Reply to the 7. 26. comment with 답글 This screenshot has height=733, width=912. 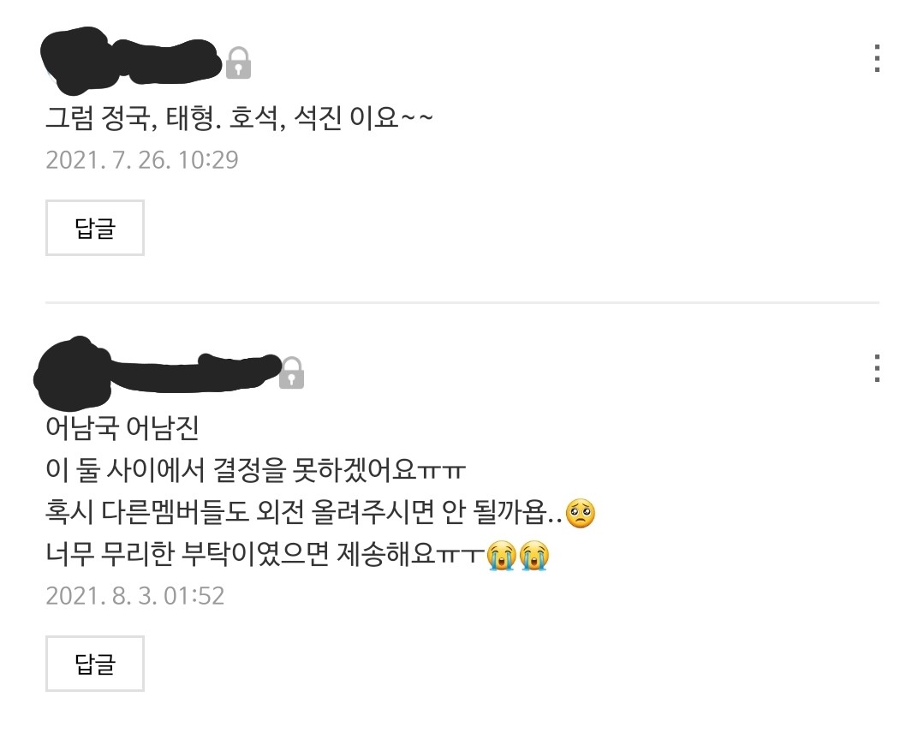[x=95, y=228]
